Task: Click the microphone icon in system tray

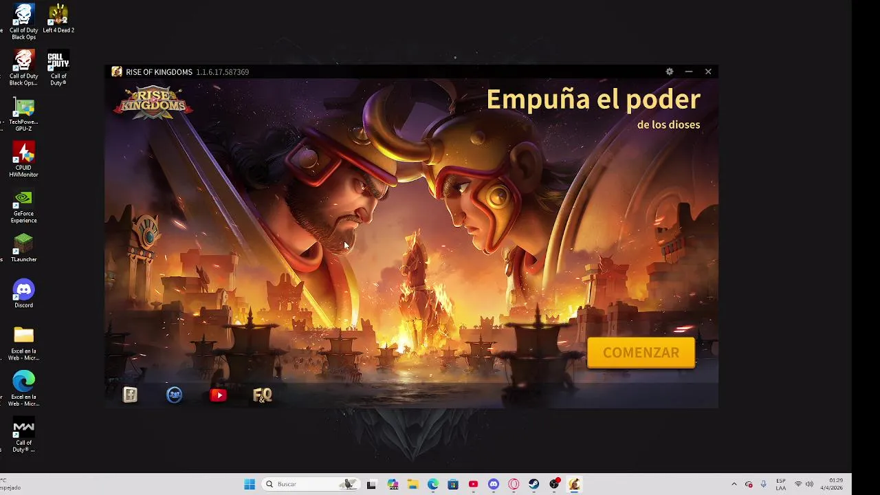Action: [763, 484]
